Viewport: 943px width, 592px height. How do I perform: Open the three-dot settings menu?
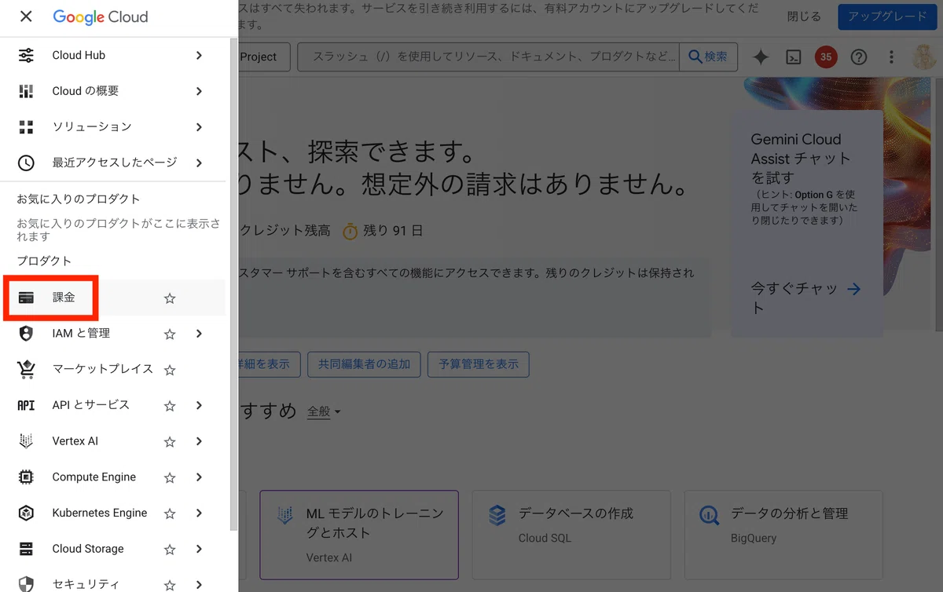click(891, 57)
